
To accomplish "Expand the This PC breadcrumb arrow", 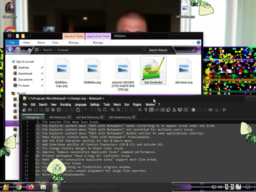I will coord(55,50).
